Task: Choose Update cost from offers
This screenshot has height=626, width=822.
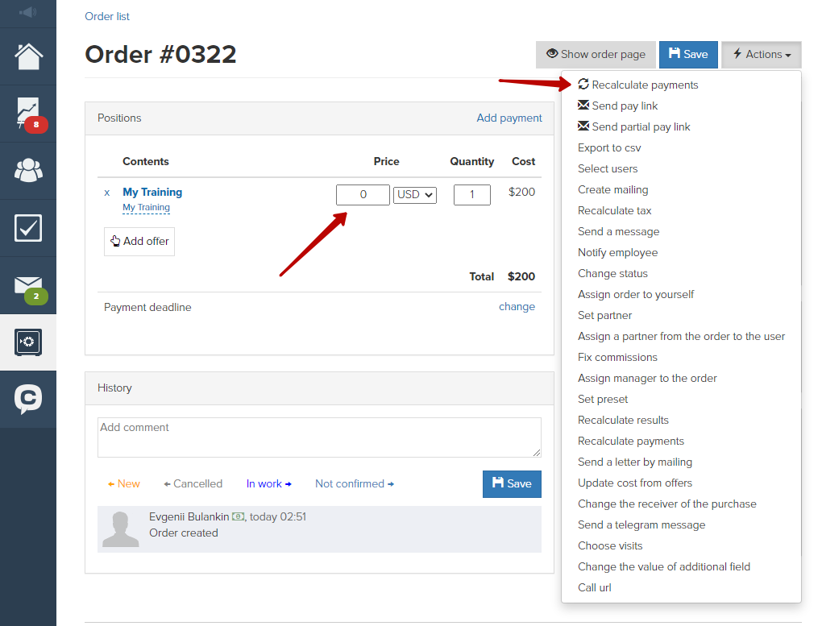Action: coord(635,483)
